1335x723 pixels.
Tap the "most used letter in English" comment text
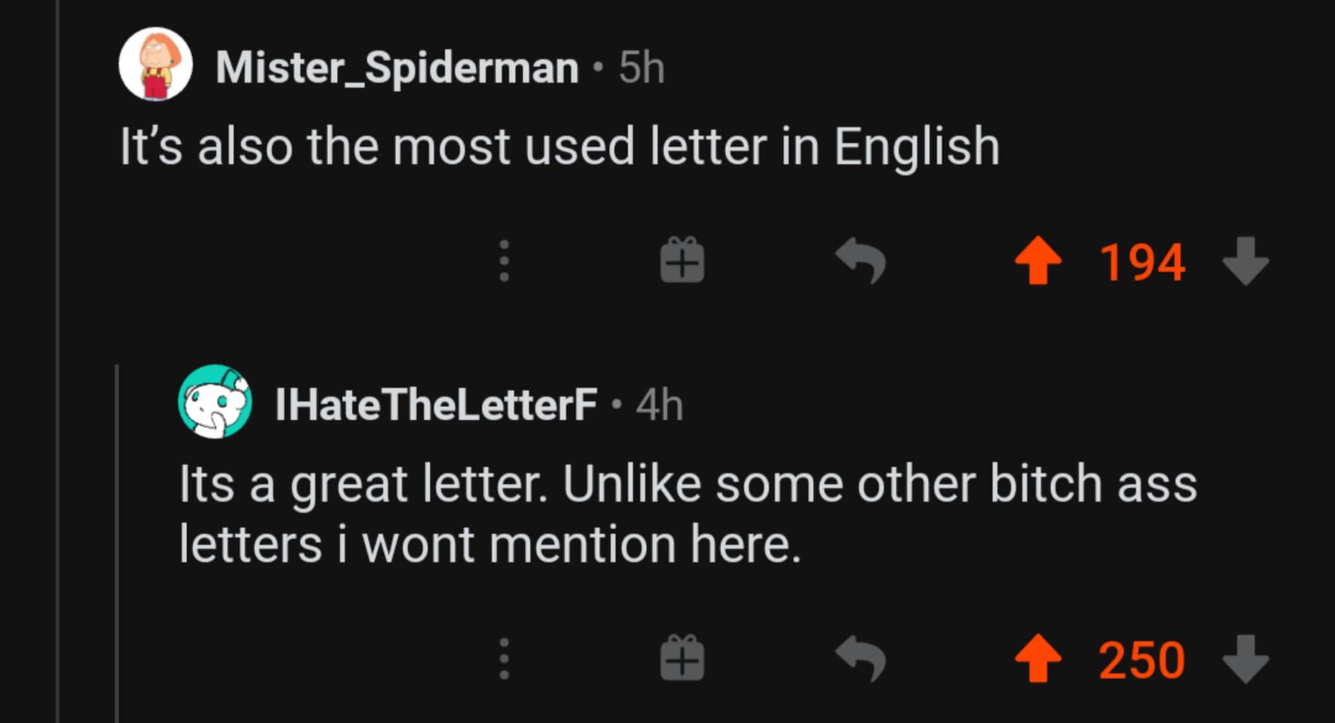pyautogui.click(x=559, y=147)
